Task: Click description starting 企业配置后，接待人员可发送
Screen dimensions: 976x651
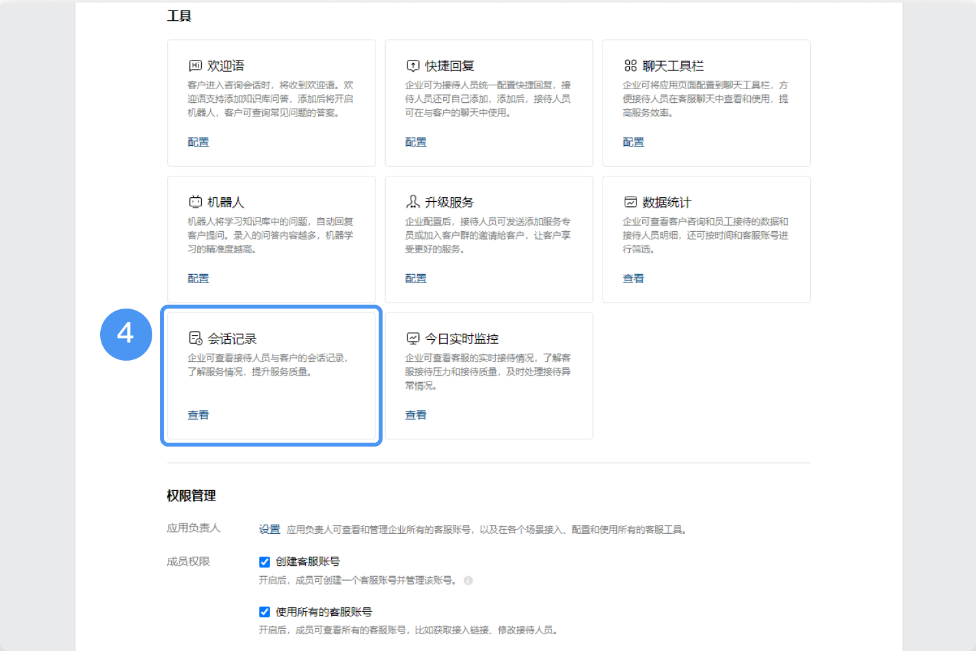Action: tap(488, 235)
